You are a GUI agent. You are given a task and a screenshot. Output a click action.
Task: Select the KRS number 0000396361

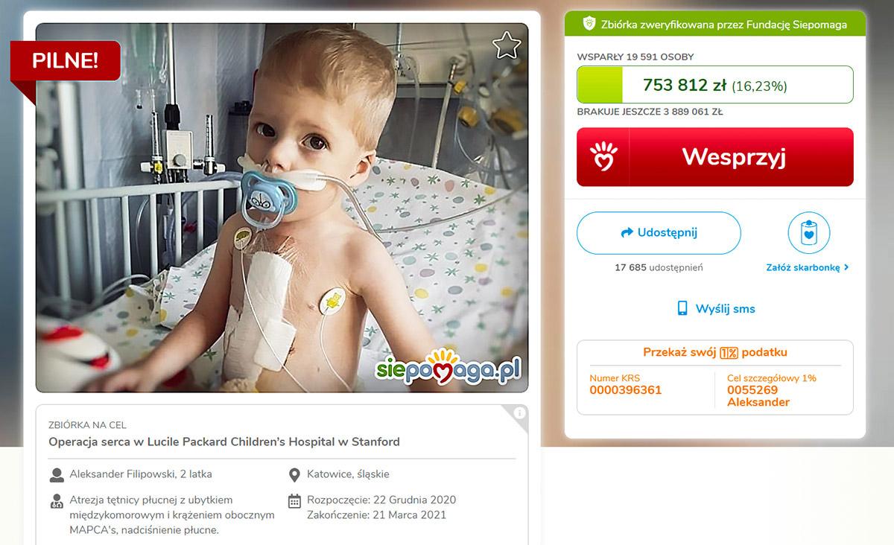[x=625, y=390]
